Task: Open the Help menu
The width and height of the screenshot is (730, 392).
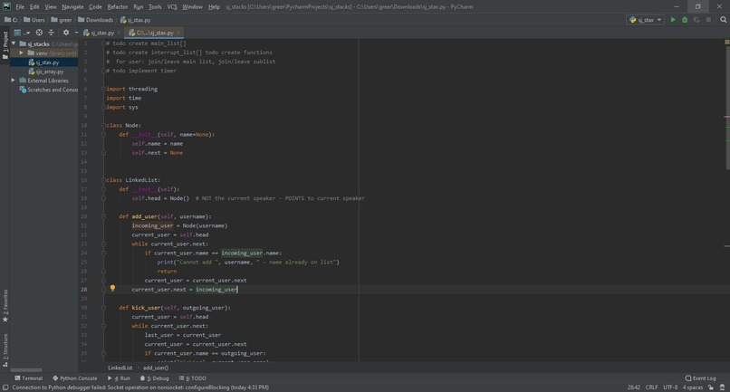Action: 214,7
